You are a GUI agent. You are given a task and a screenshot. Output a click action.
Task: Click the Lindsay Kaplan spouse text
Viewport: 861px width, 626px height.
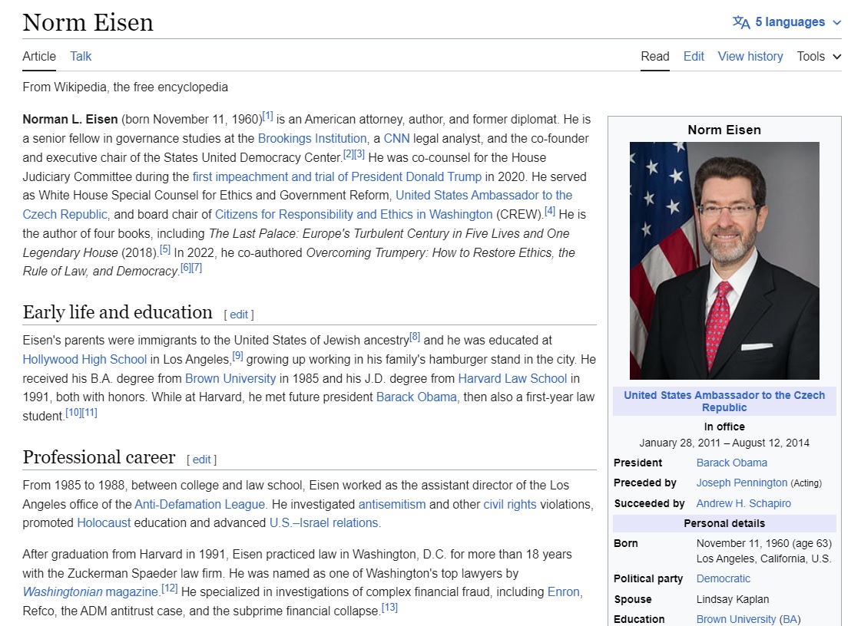[x=733, y=600]
